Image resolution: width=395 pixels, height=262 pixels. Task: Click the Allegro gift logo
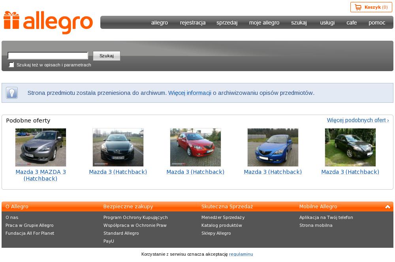click(48, 23)
